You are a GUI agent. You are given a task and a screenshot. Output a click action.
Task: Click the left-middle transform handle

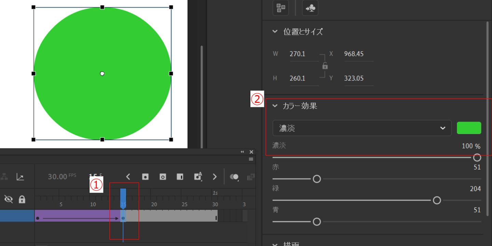pos(33,74)
